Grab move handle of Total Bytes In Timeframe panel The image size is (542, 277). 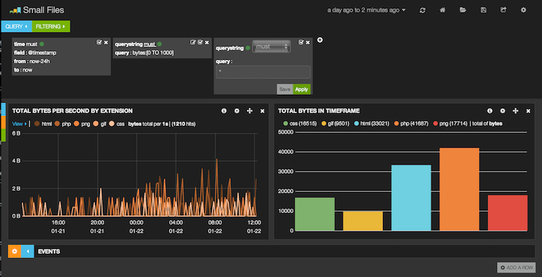[x=515, y=111]
